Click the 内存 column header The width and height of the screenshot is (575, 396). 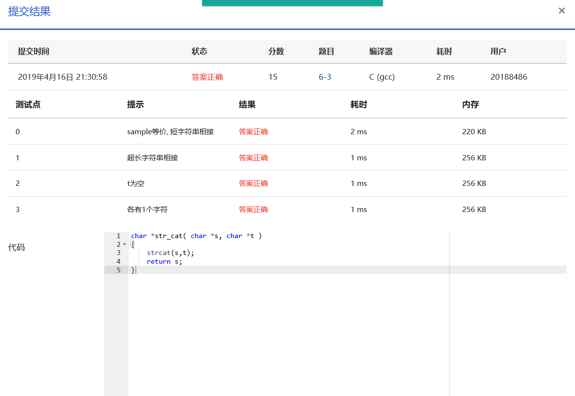click(470, 104)
